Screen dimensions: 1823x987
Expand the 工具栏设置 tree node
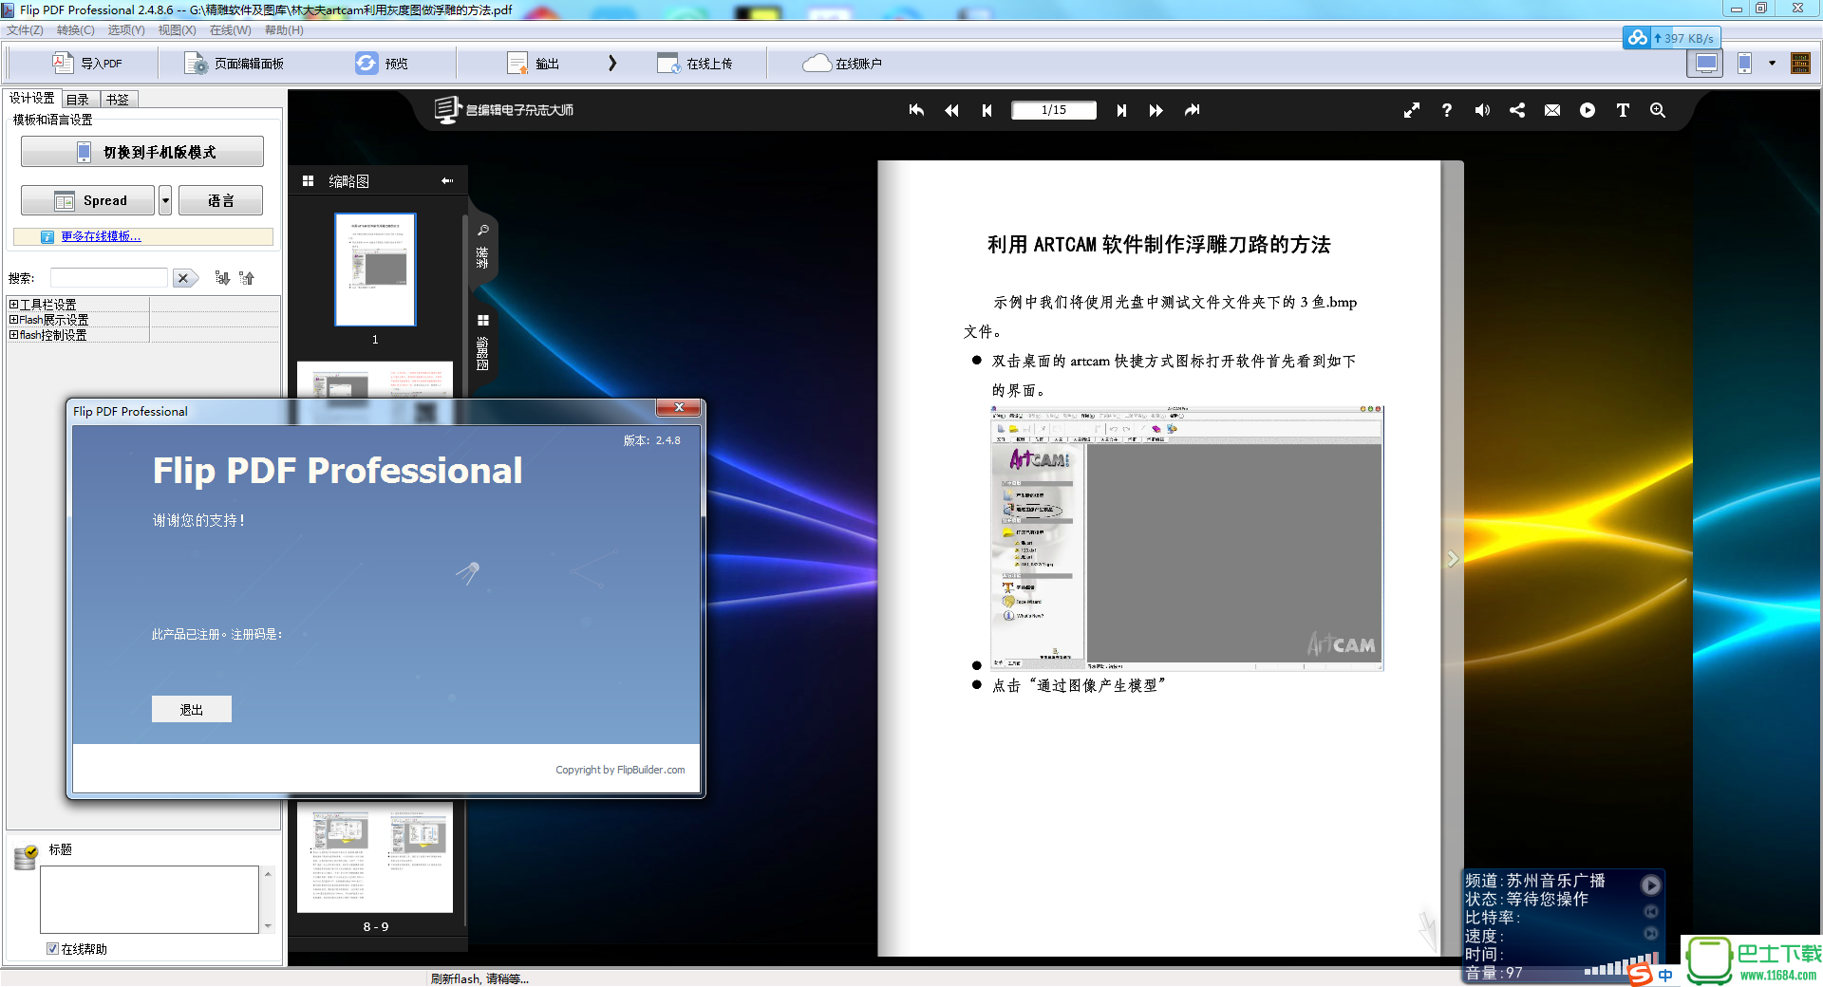click(13, 305)
